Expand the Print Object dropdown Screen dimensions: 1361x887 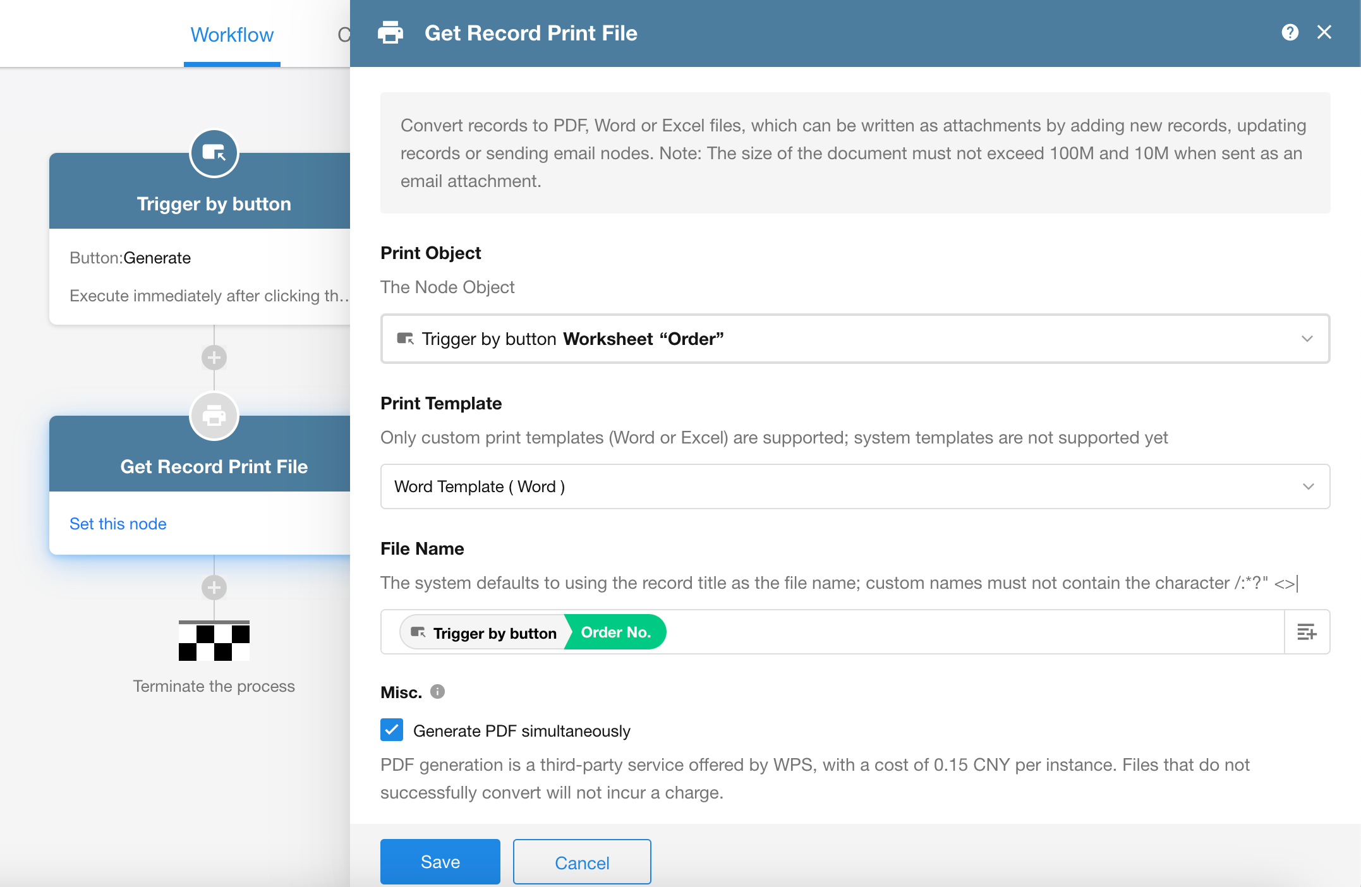(x=855, y=339)
